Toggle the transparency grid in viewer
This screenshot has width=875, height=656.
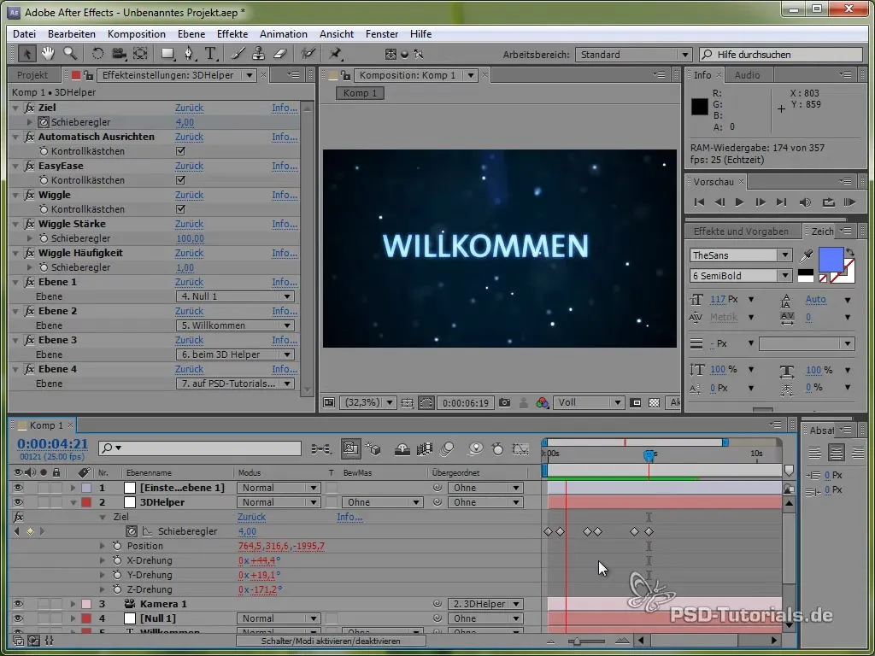point(655,403)
